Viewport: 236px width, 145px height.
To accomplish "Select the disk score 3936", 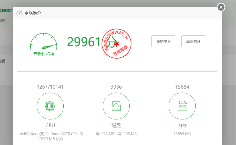I will click(x=116, y=87).
